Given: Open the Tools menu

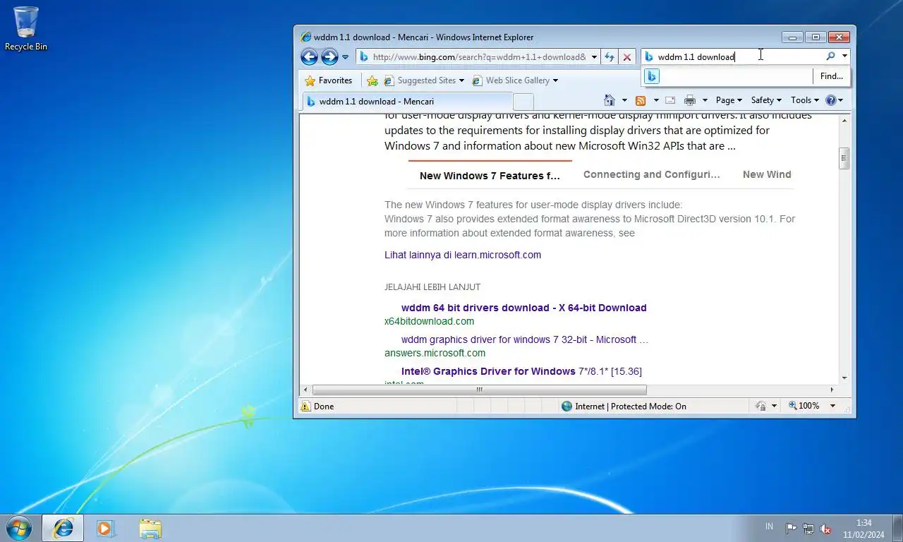Looking at the screenshot, I should [805, 100].
